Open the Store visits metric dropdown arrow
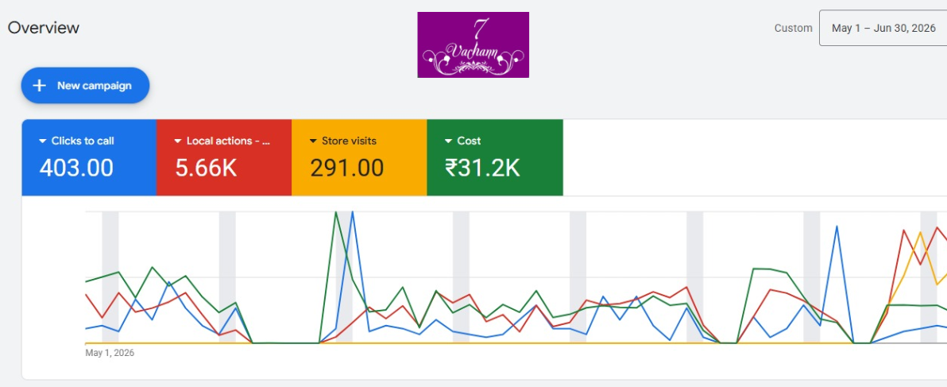 [x=313, y=141]
